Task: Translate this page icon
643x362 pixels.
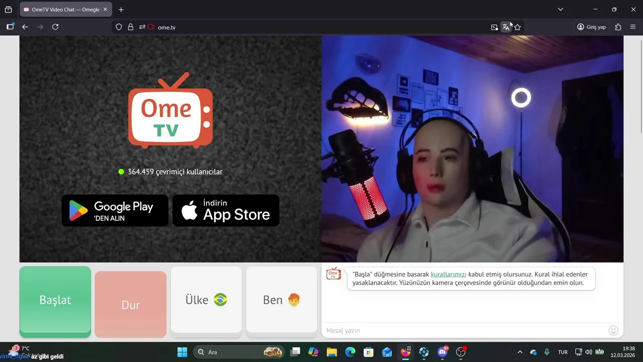Action: (506, 27)
